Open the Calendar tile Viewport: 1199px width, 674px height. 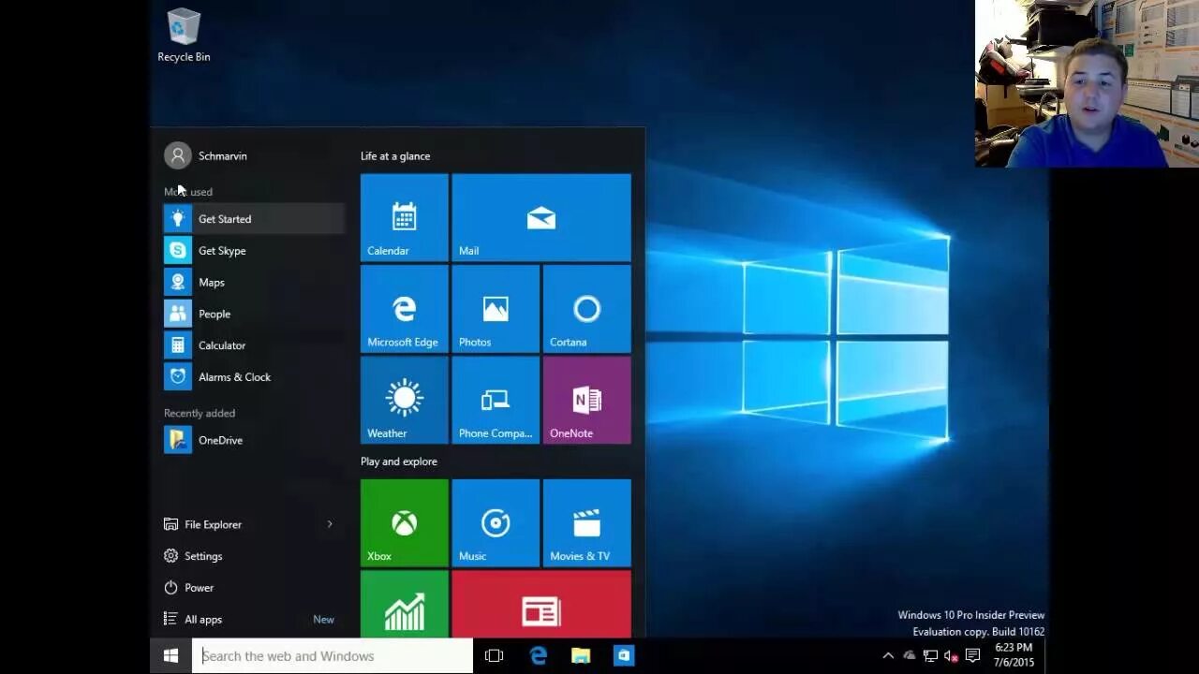(405, 217)
